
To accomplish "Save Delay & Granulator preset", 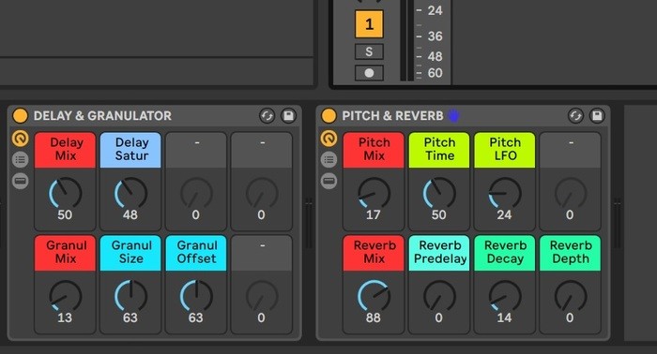I will point(288,116).
